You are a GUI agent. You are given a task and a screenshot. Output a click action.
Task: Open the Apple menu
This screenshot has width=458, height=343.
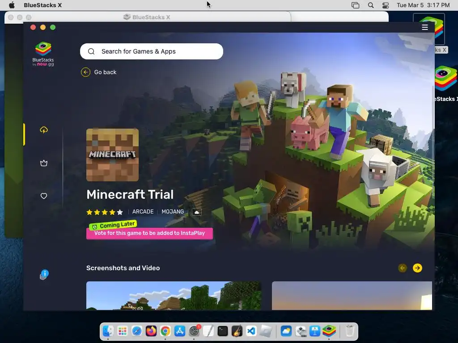[x=12, y=5]
